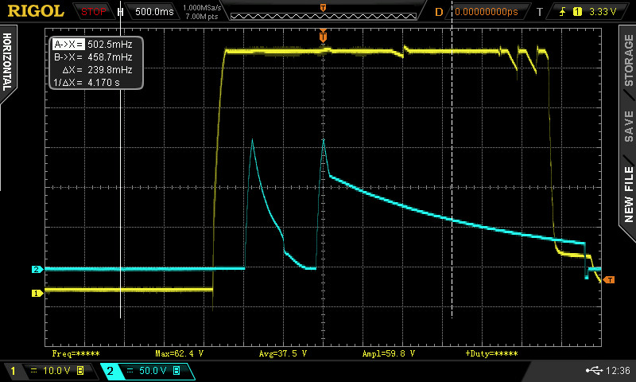636x382 pixels.
Task: Click the USB connection icon
Action: (594, 370)
